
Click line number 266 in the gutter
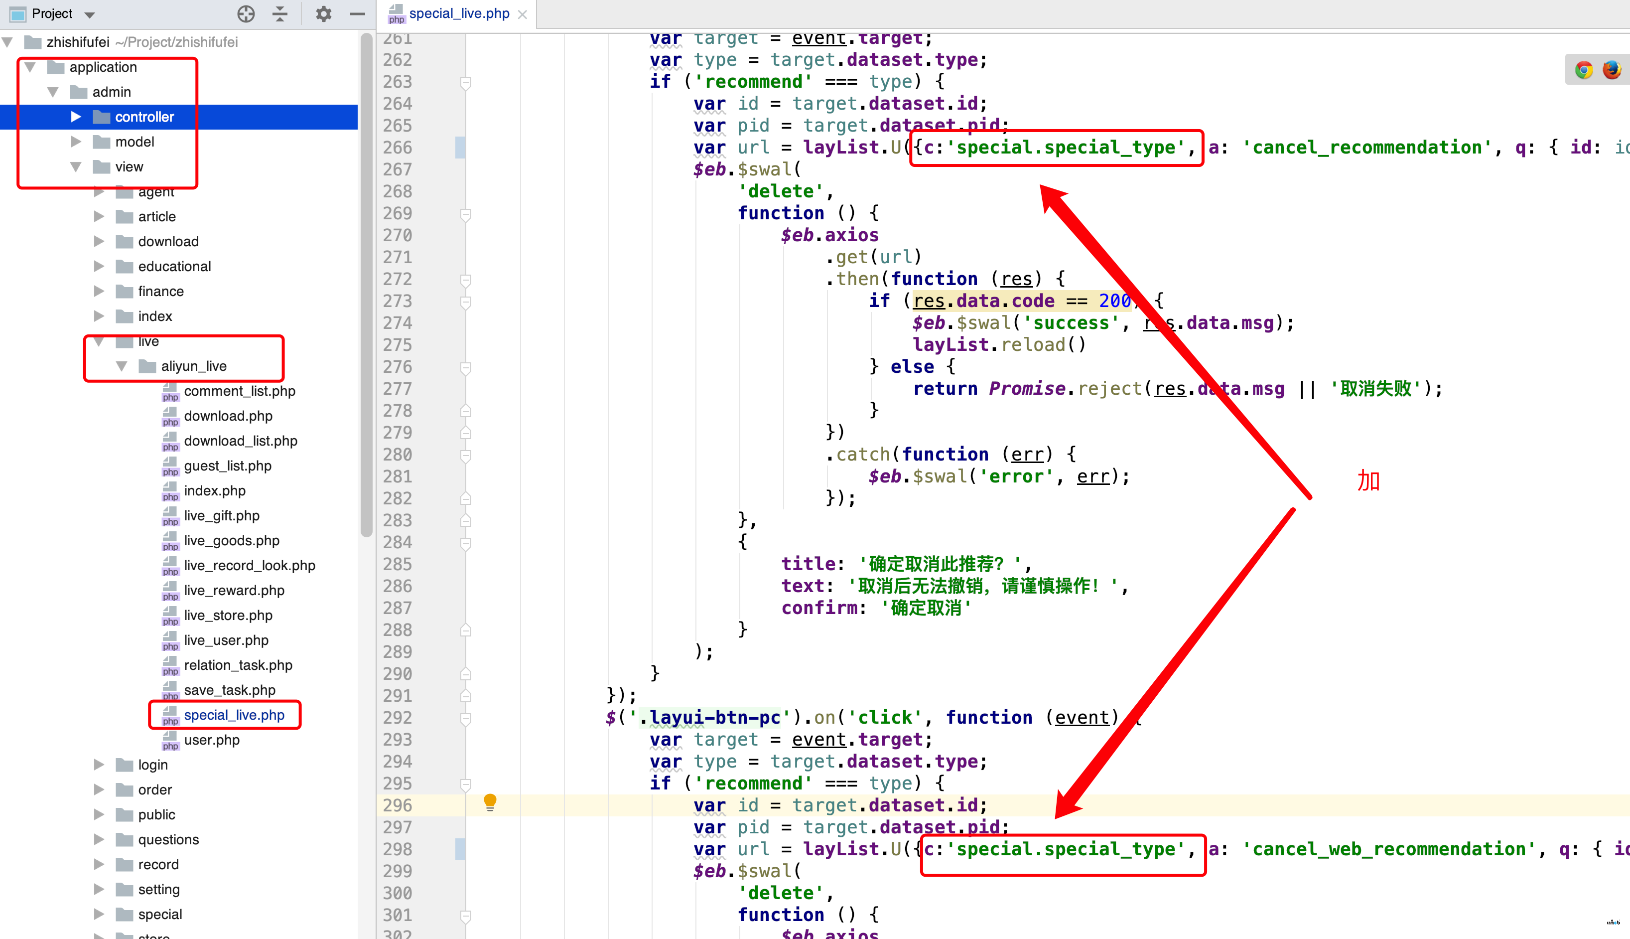point(397,148)
